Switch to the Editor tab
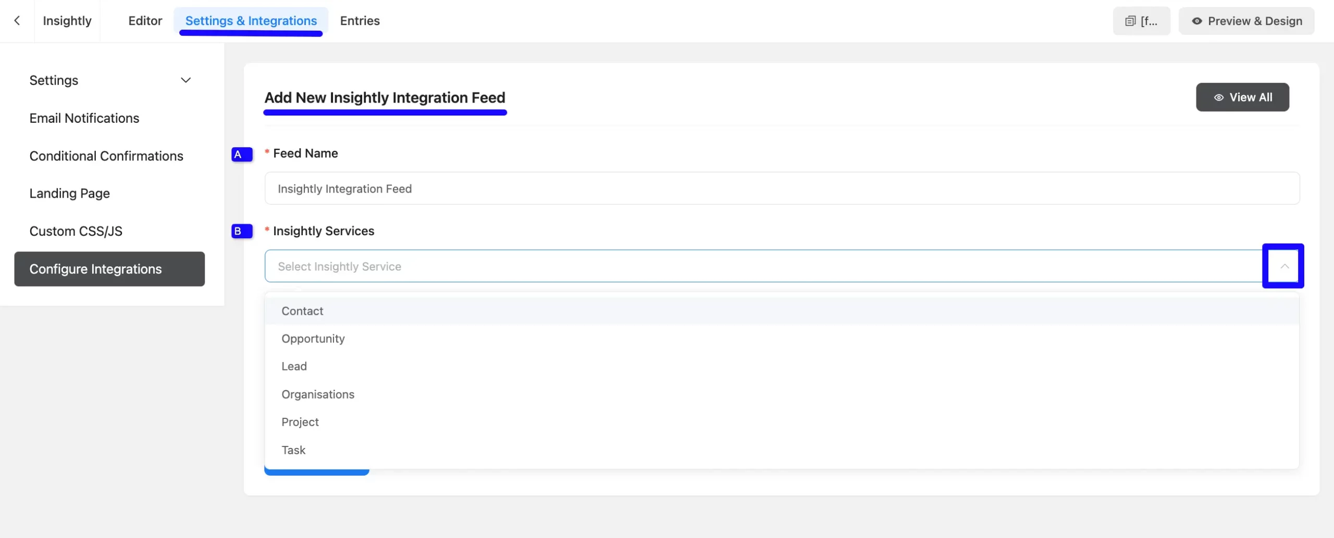The width and height of the screenshot is (1334, 538). point(145,21)
